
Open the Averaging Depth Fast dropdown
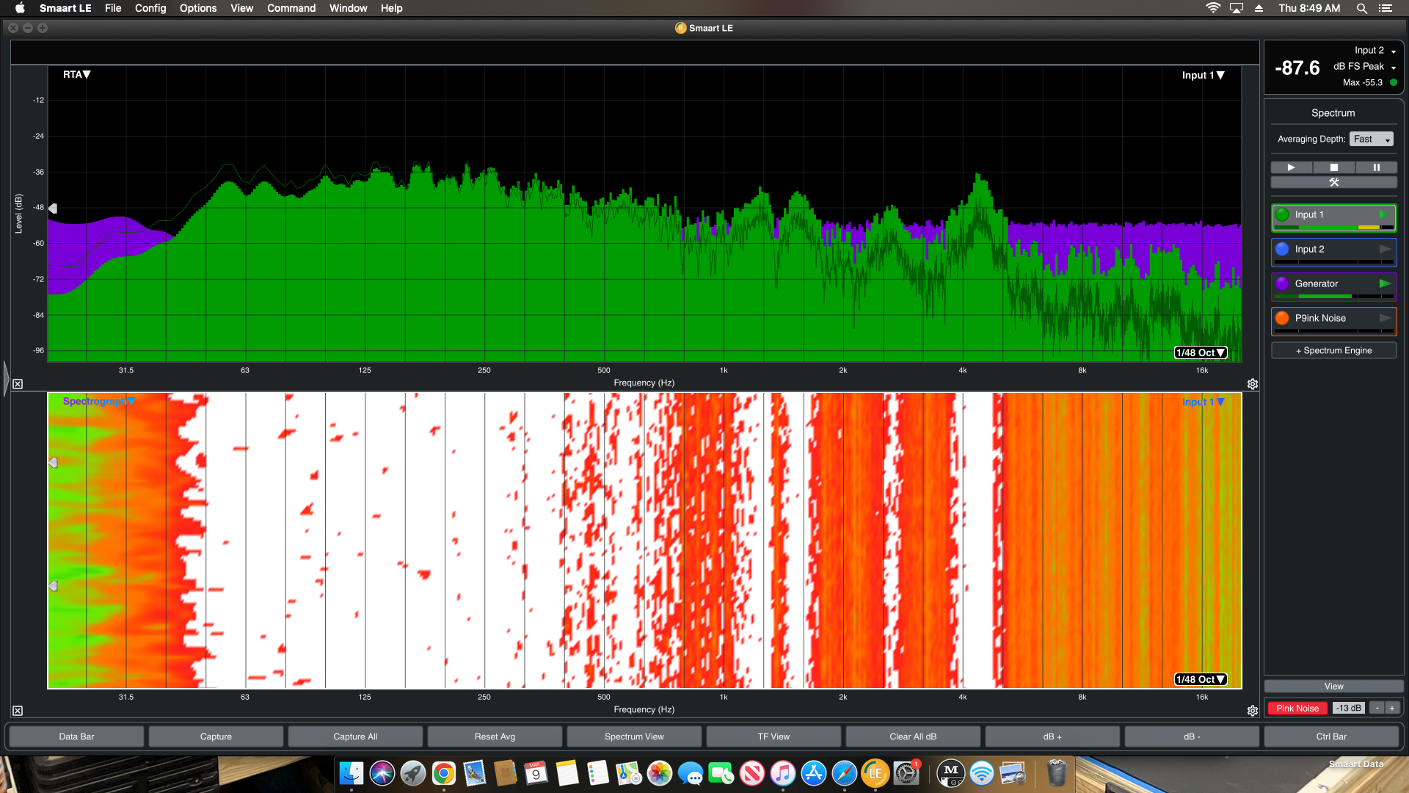1371,139
